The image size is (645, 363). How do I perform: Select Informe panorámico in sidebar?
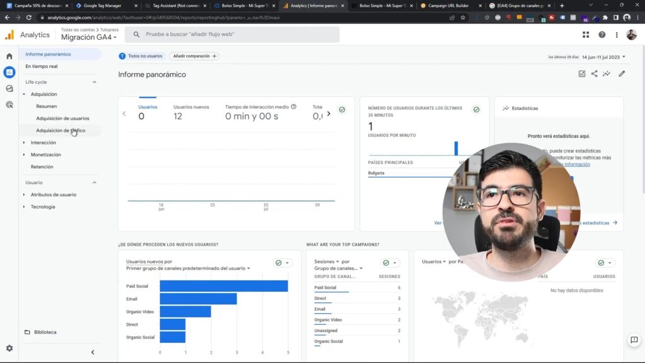(60, 54)
